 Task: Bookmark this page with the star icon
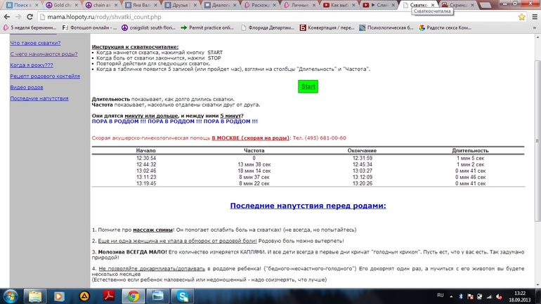point(521,17)
